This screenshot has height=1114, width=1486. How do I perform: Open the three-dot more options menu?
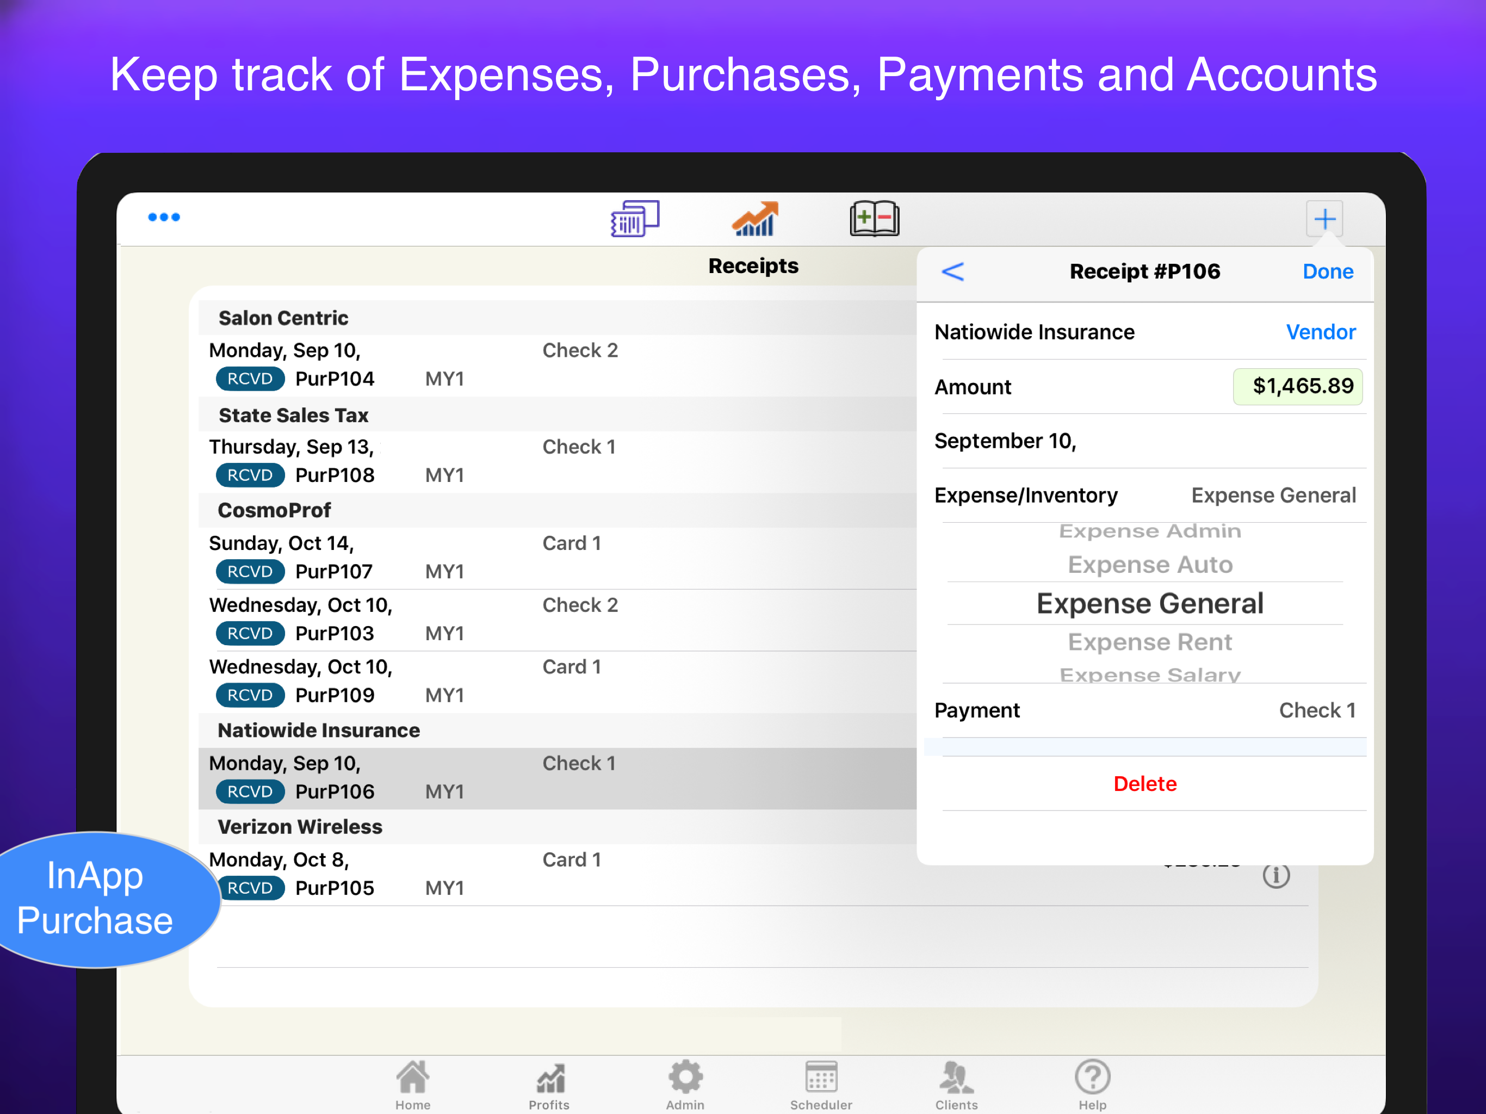[x=164, y=217]
